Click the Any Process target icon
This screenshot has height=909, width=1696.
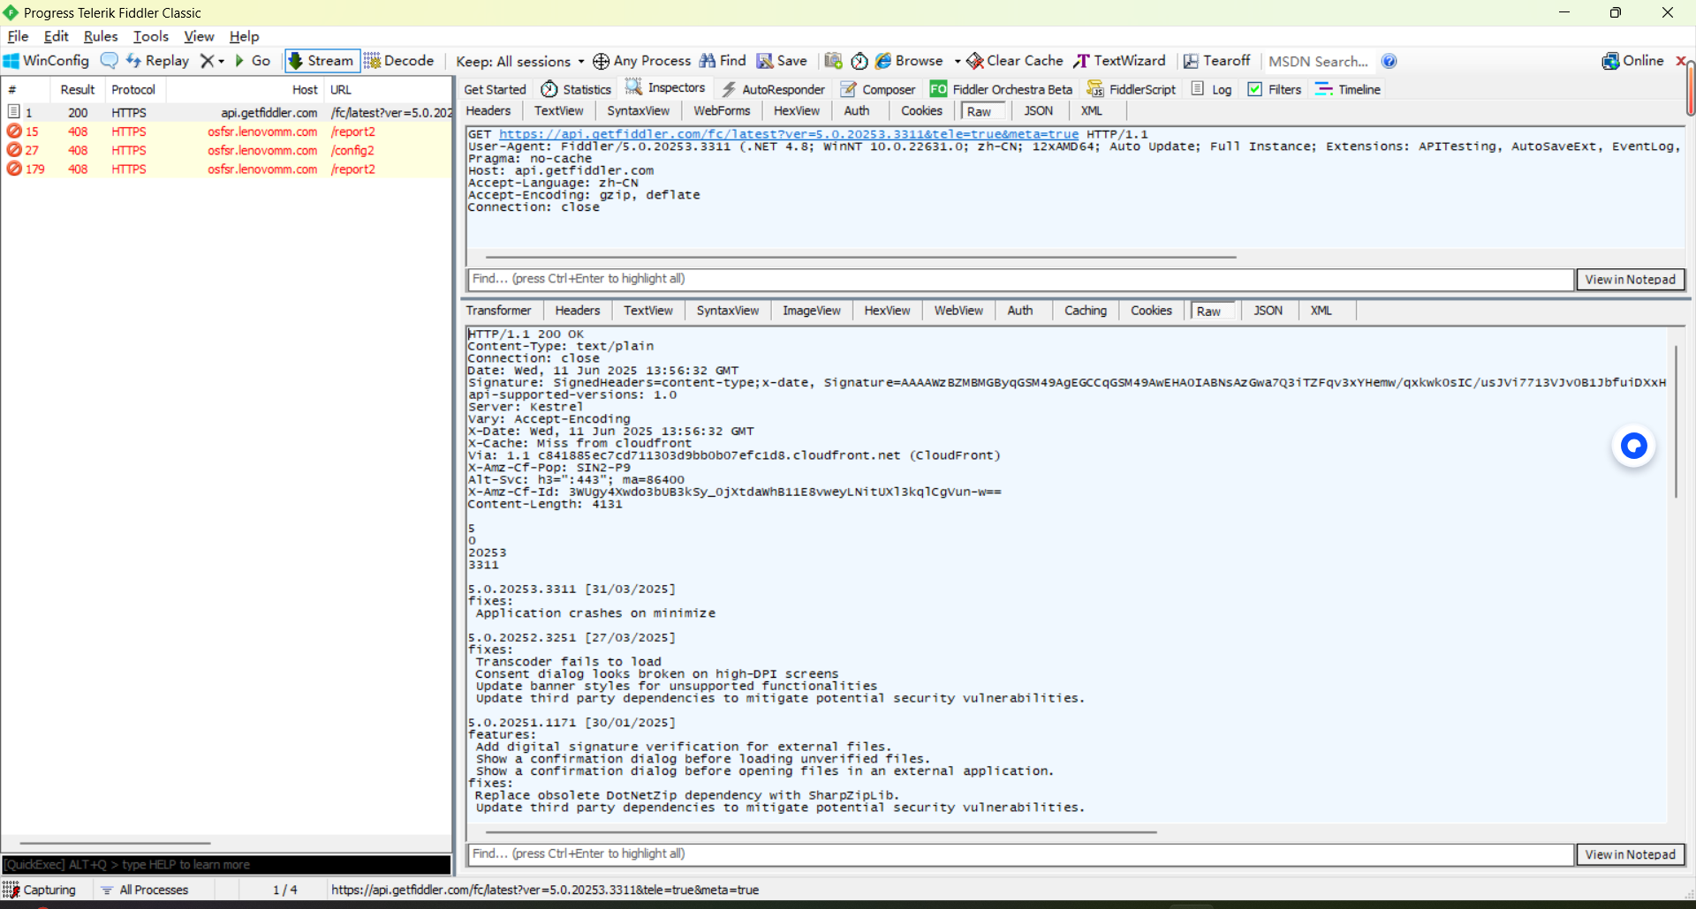click(x=602, y=61)
